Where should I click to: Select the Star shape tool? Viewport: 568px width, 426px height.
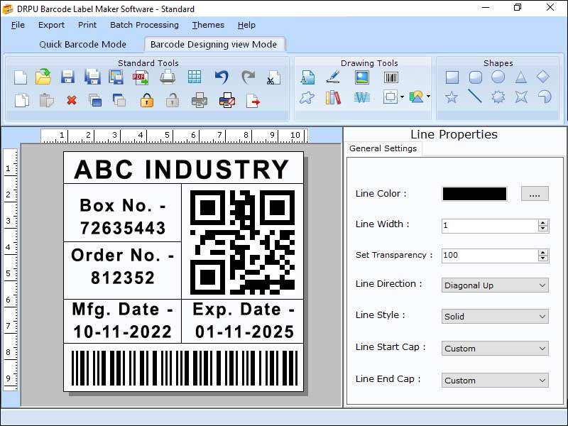(452, 97)
